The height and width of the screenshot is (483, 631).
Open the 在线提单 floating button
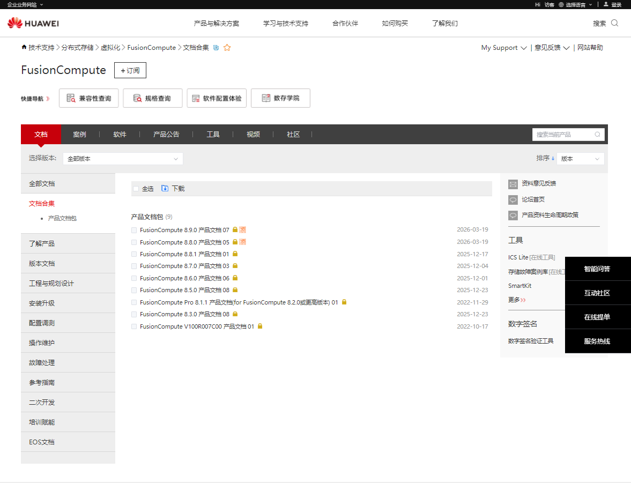(598, 317)
